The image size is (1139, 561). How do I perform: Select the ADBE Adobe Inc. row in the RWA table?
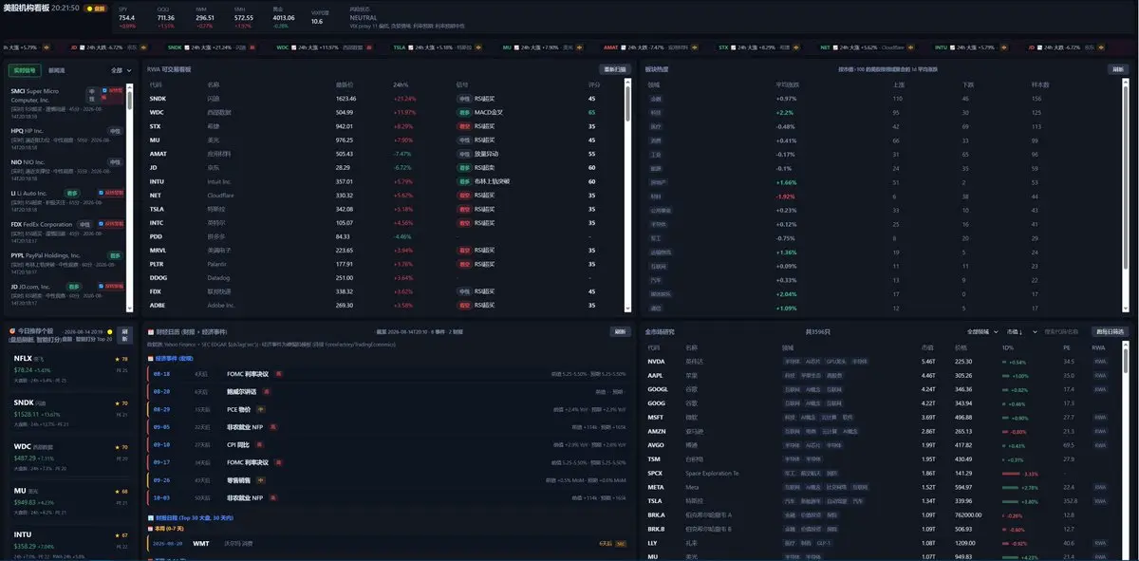click(x=382, y=306)
